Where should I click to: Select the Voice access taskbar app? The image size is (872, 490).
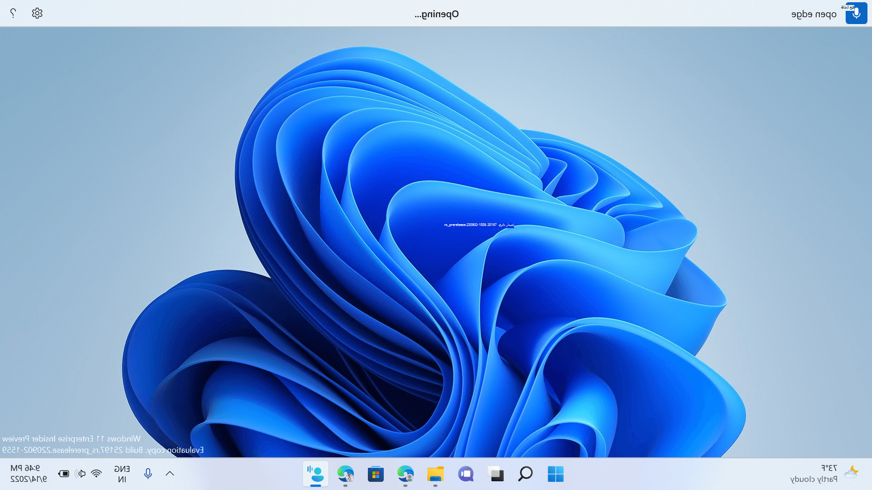316,474
